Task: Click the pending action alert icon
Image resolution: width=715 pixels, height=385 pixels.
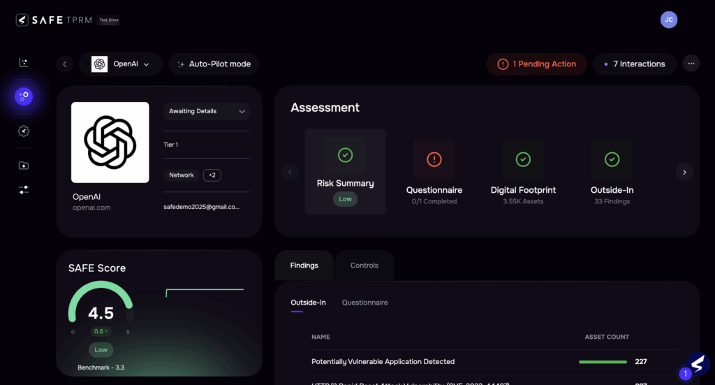Action: pyautogui.click(x=503, y=64)
